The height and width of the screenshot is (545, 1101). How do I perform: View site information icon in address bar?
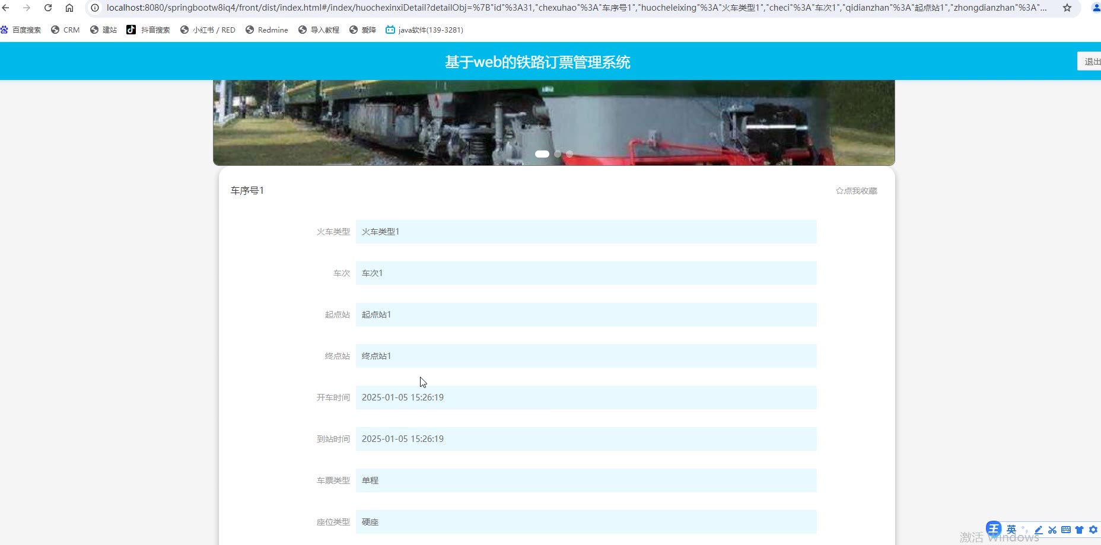tap(95, 8)
